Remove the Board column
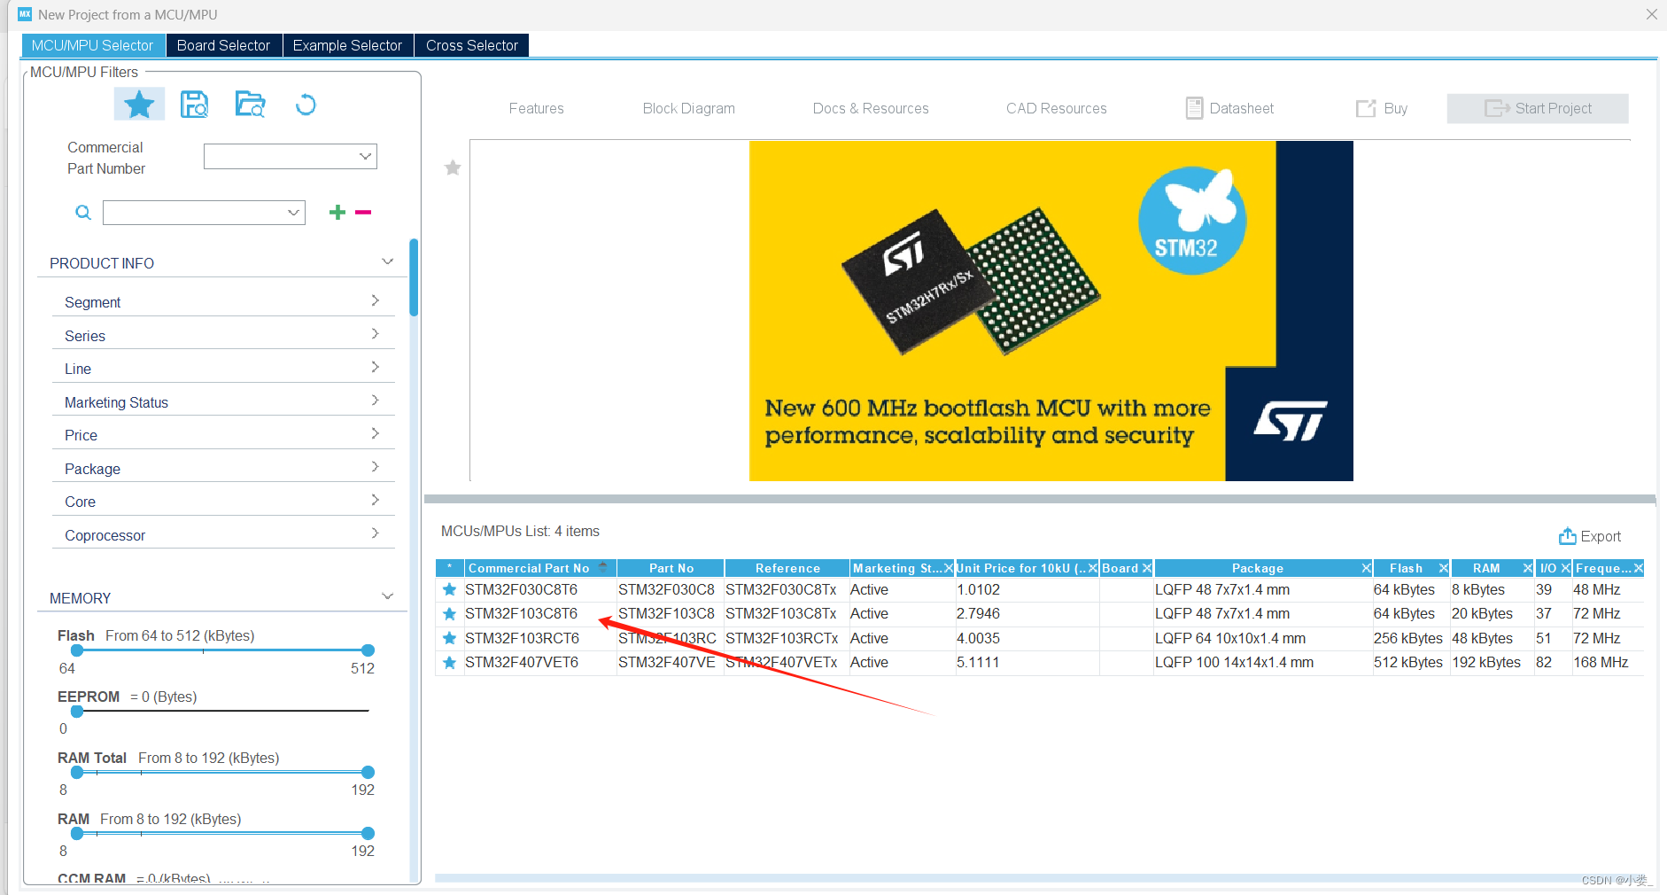 pos(1147,568)
